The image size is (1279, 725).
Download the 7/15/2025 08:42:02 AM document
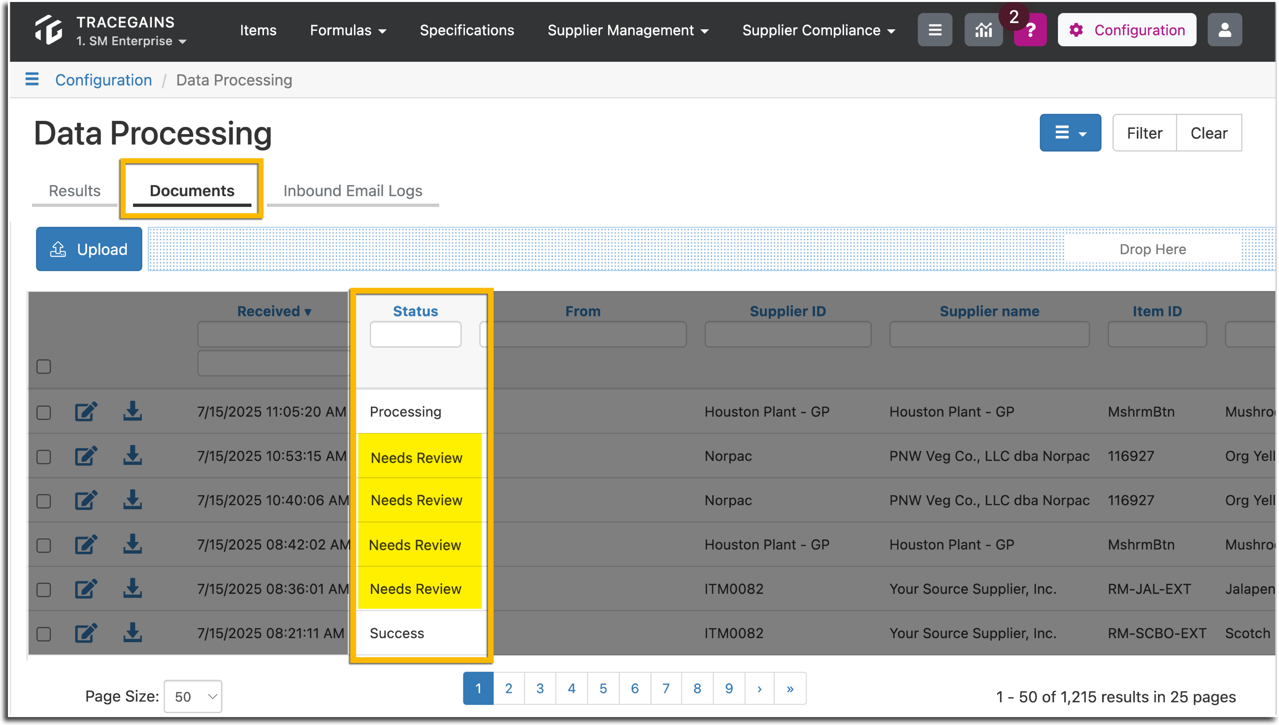click(x=132, y=544)
